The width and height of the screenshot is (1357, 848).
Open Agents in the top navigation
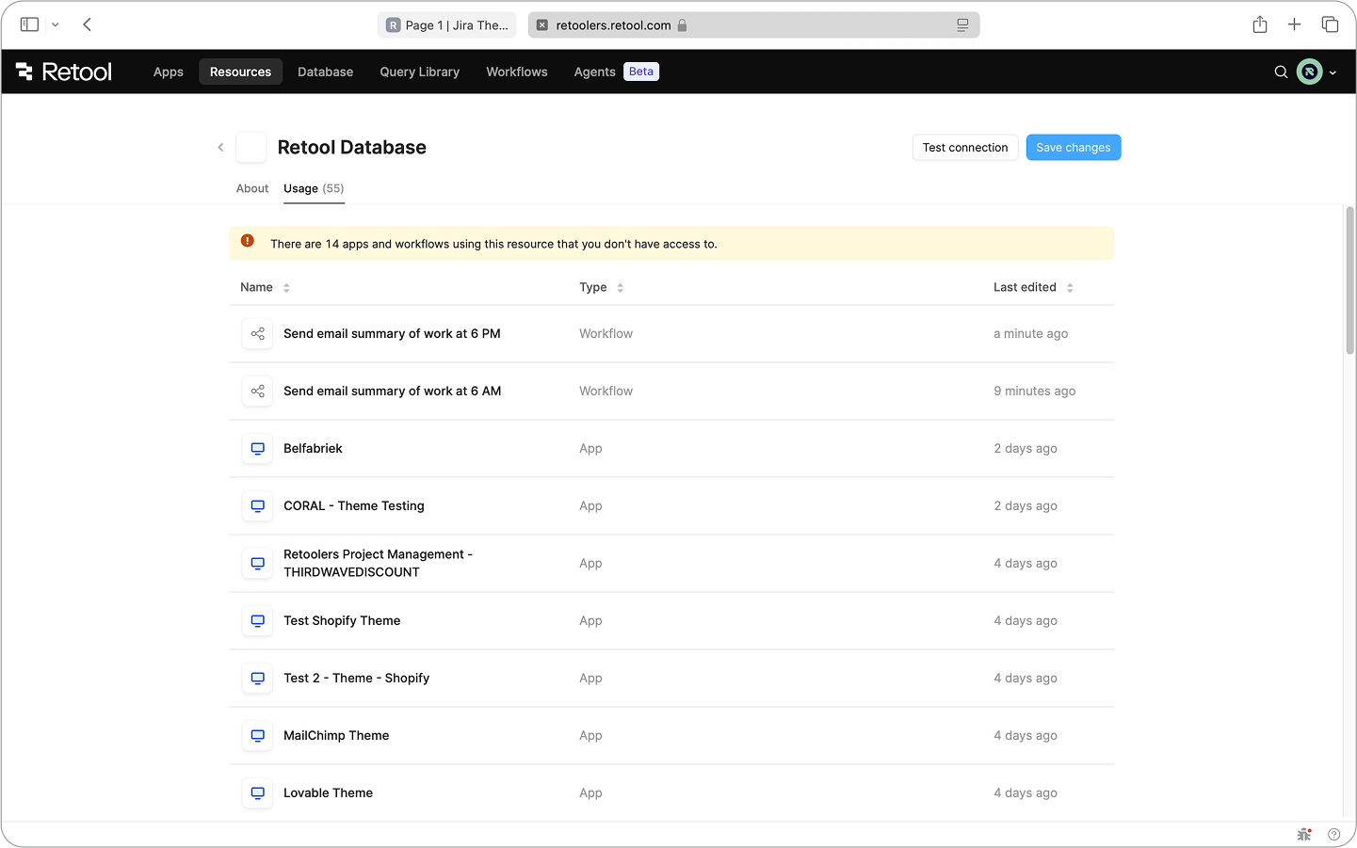tap(594, 72)
